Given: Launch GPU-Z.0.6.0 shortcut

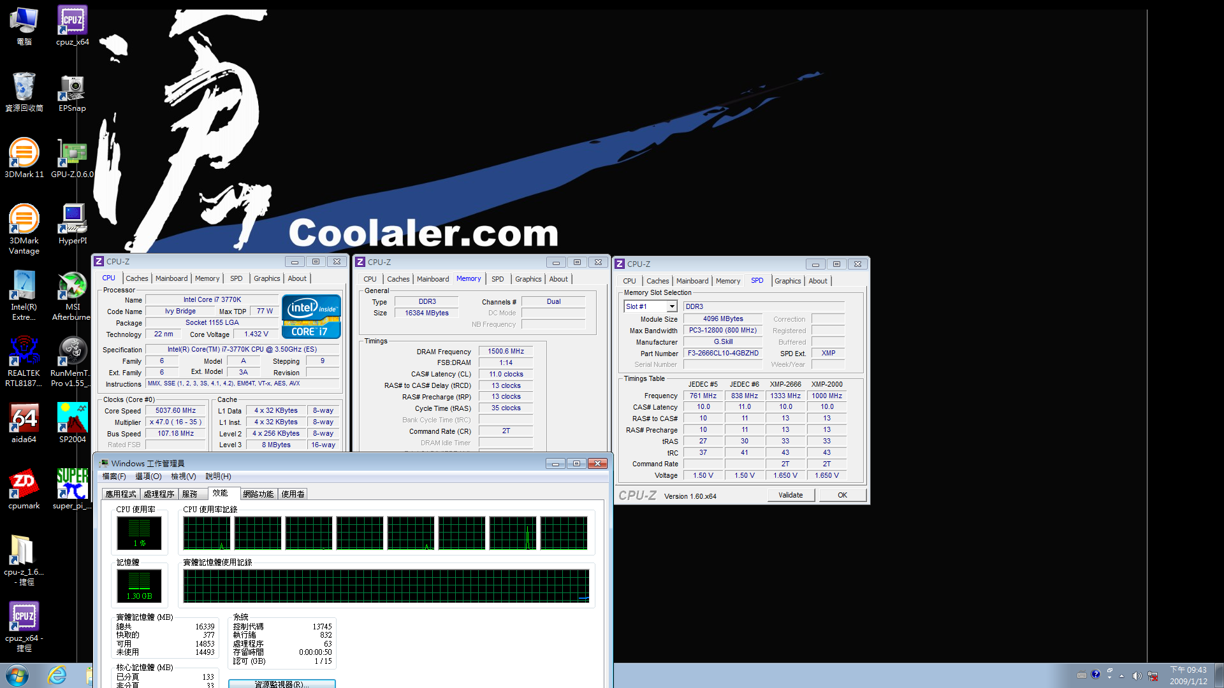Looking at the screenshot, I should [72, 158].
